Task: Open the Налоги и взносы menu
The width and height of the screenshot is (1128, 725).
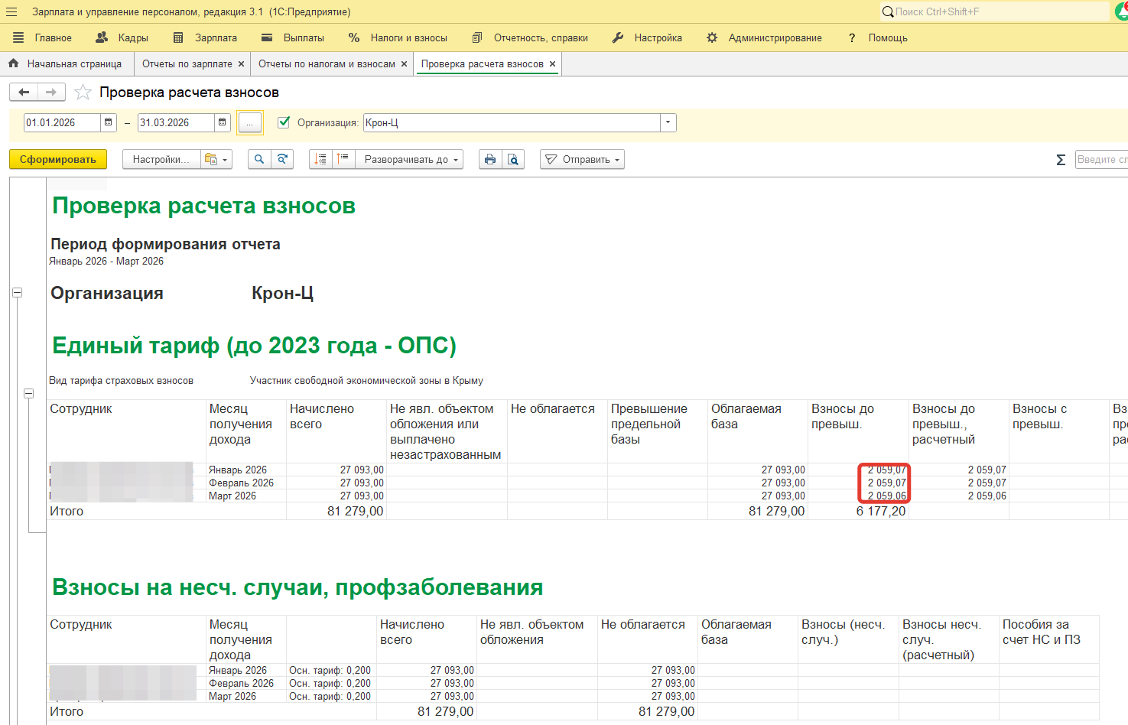Action: tap(398, 37)
